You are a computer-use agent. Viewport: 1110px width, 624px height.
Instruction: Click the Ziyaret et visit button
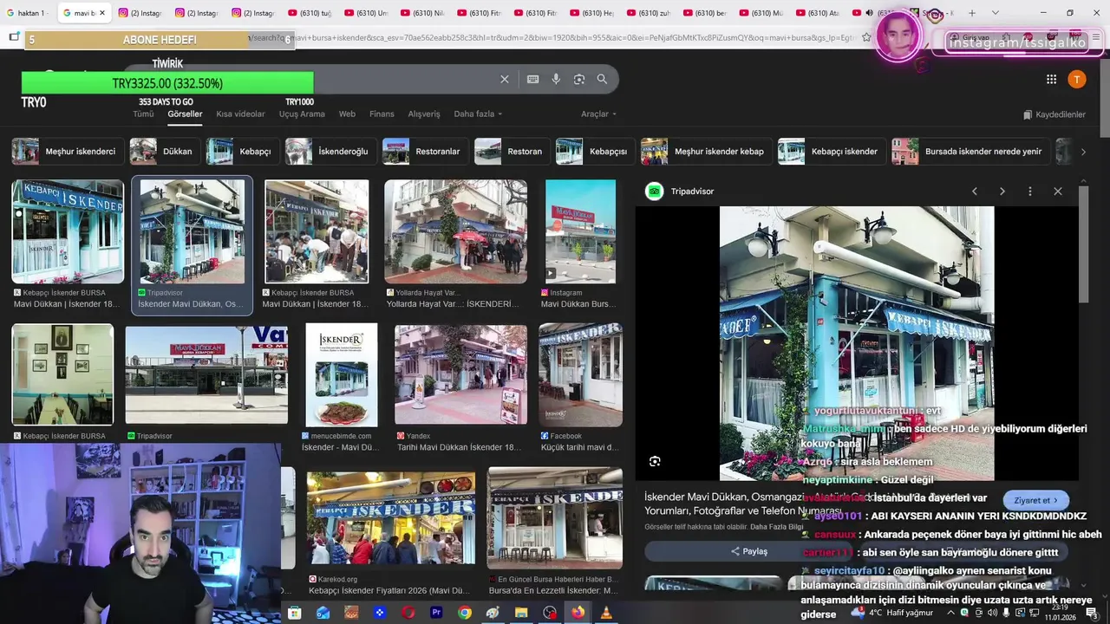pyautogui.click(x=1035, y=500)
